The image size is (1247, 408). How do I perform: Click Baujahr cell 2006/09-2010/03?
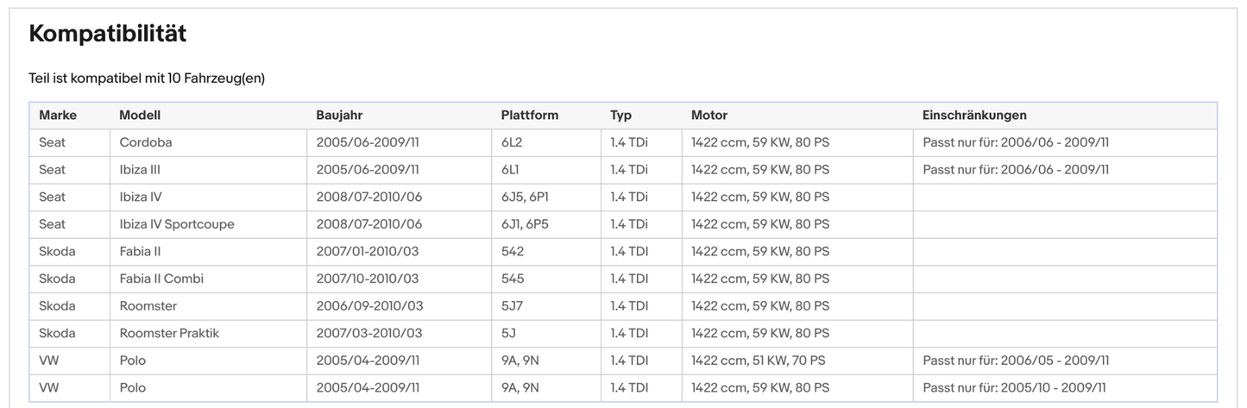pos(369,306)
